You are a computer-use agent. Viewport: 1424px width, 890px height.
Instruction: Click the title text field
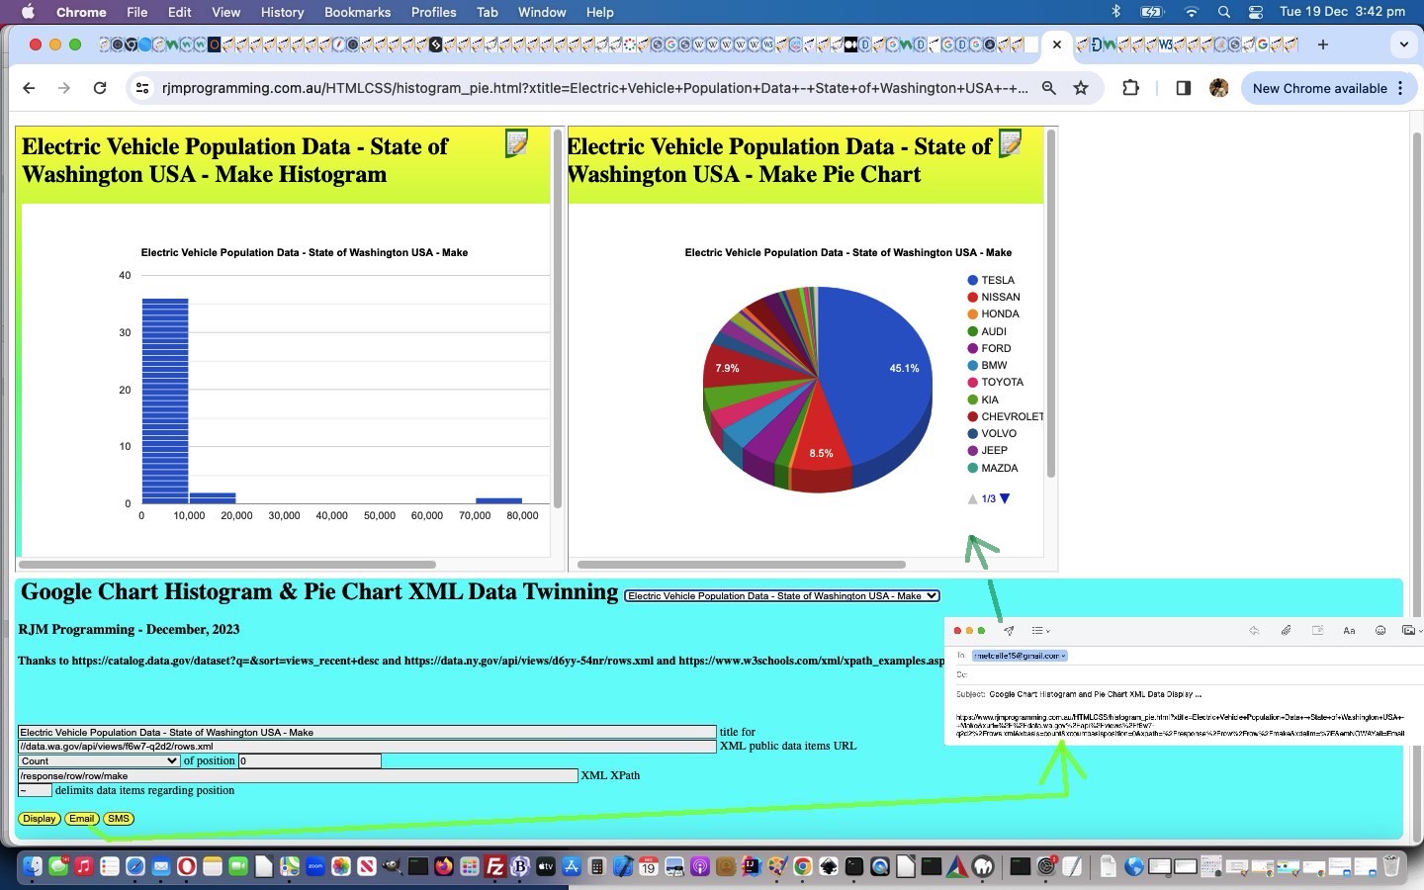click(x=367, y=732)
